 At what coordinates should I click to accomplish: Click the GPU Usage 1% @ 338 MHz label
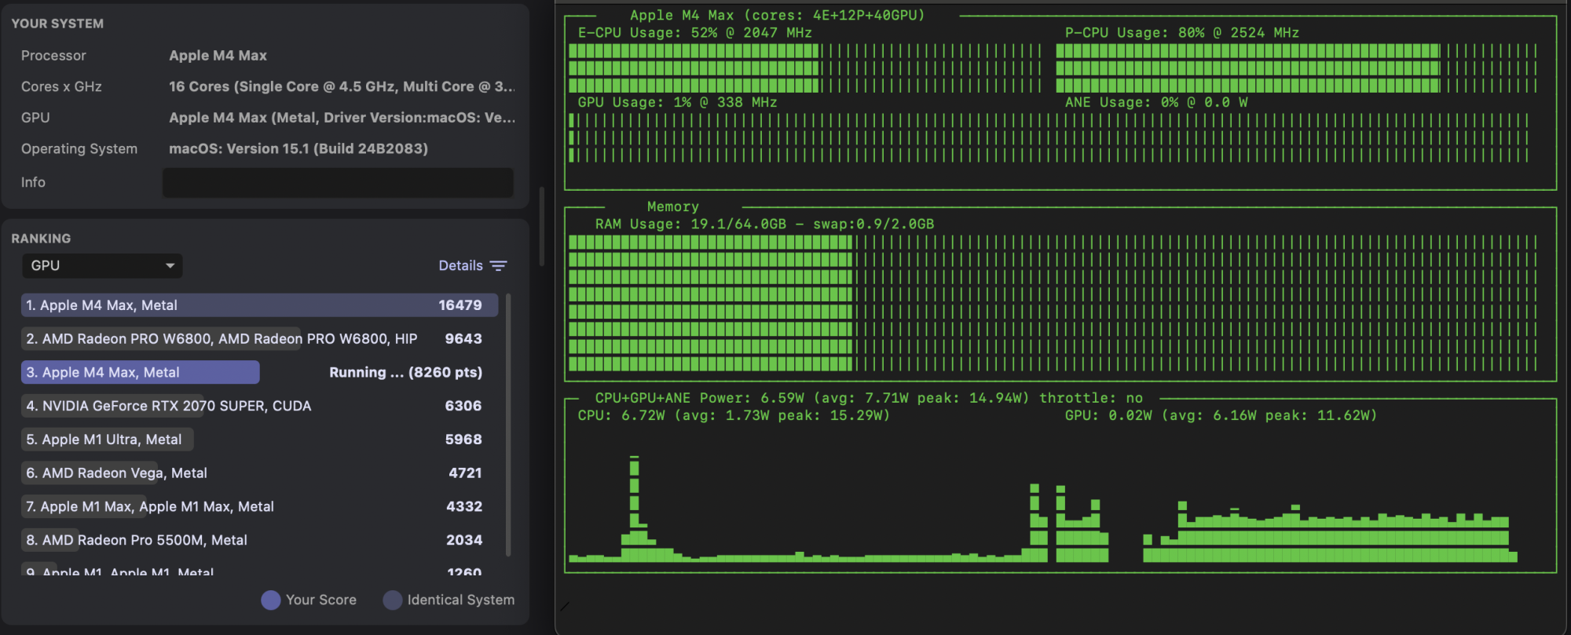pyautogui.click(x=677, y=103)
